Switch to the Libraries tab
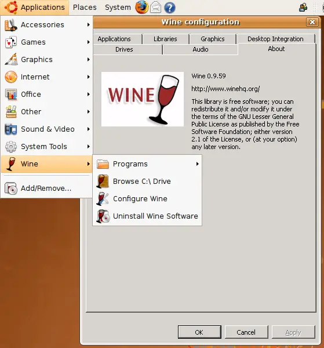The width and height of the screenshot is (324, 348). click(x=165, y=39)
